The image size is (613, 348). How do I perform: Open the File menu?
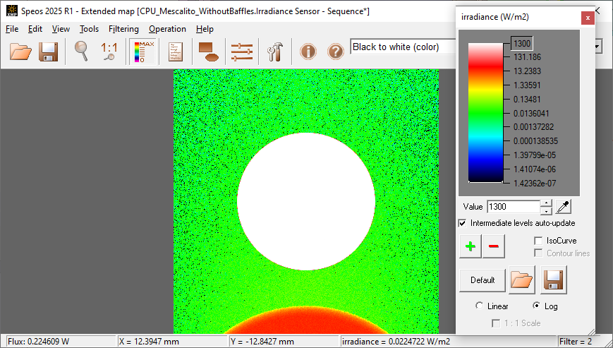tap(12, 29)
